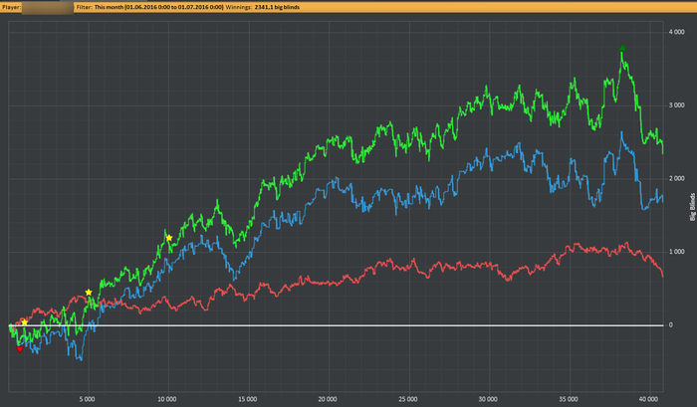Image resolution: width=697 pixels, height=407 pixels.
Task: Click the '4 000' y-axis value
Action: click(676, 32)
